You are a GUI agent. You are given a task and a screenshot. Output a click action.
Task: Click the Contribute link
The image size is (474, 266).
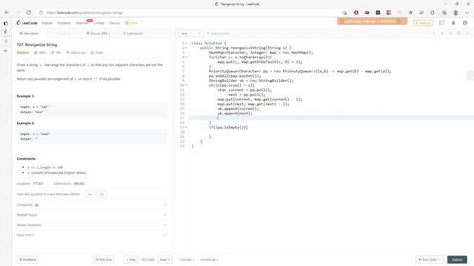coord(209,259)
